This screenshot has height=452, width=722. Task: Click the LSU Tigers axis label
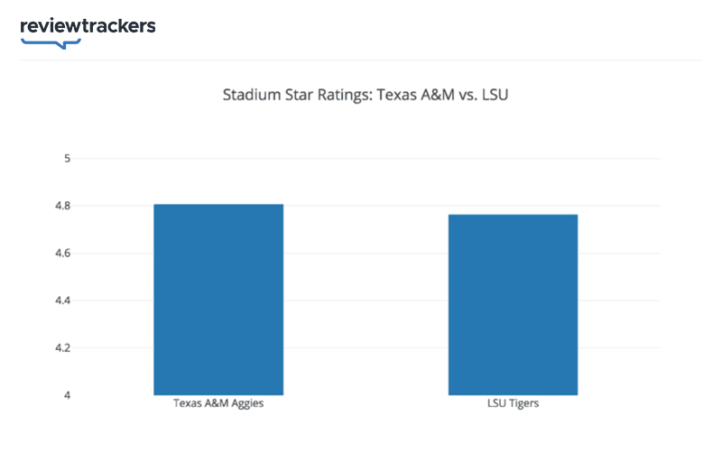512,404
